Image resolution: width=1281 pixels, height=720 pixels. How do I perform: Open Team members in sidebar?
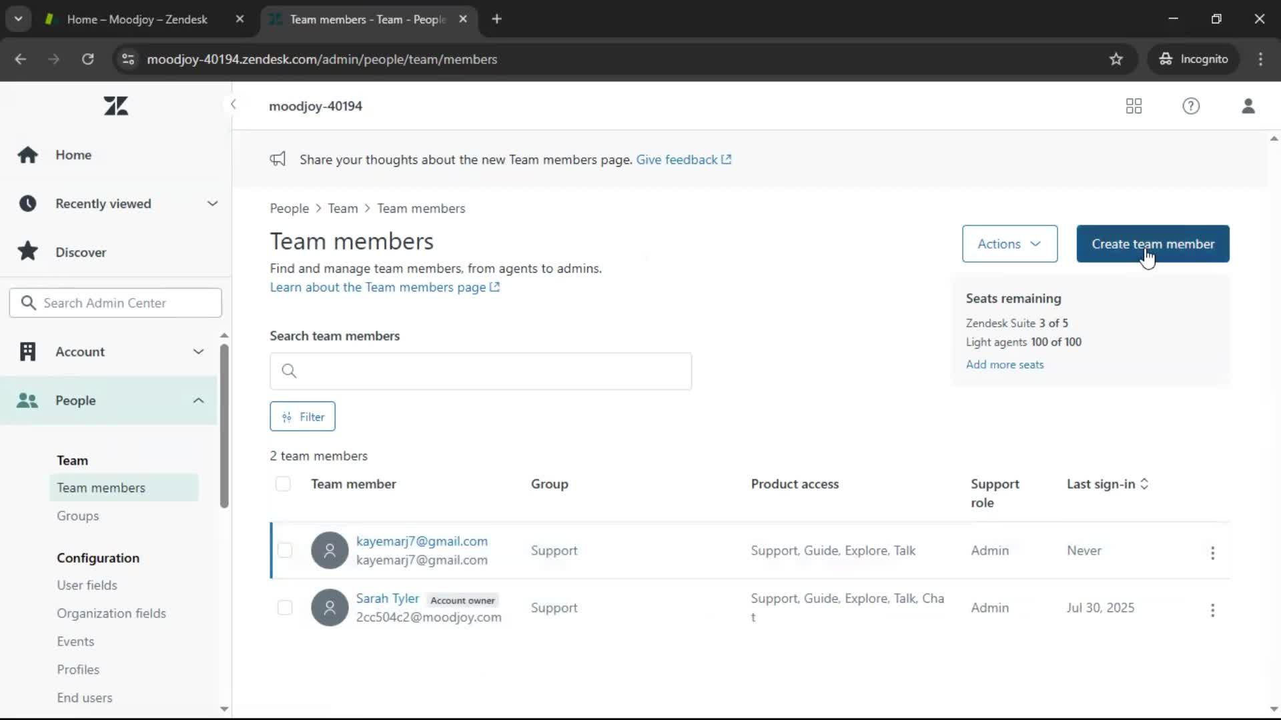point(124,487)
